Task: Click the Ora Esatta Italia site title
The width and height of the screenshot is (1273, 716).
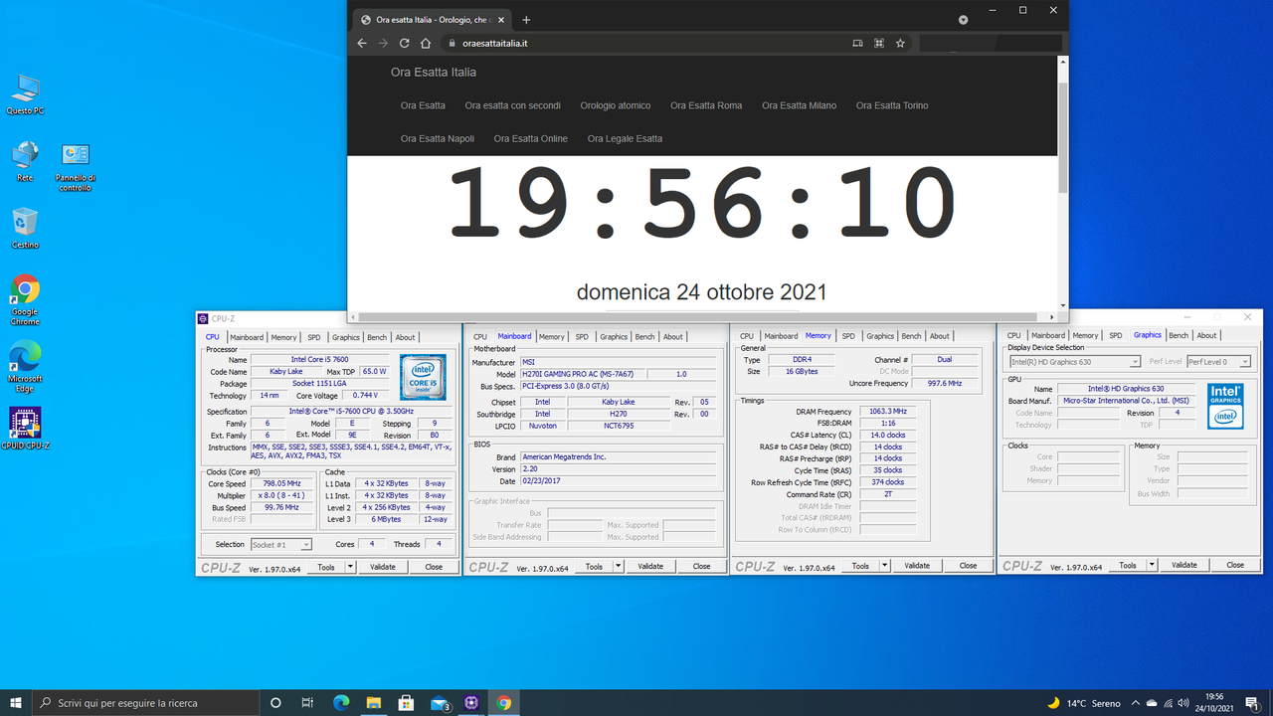Action: [x=433, y=72]
